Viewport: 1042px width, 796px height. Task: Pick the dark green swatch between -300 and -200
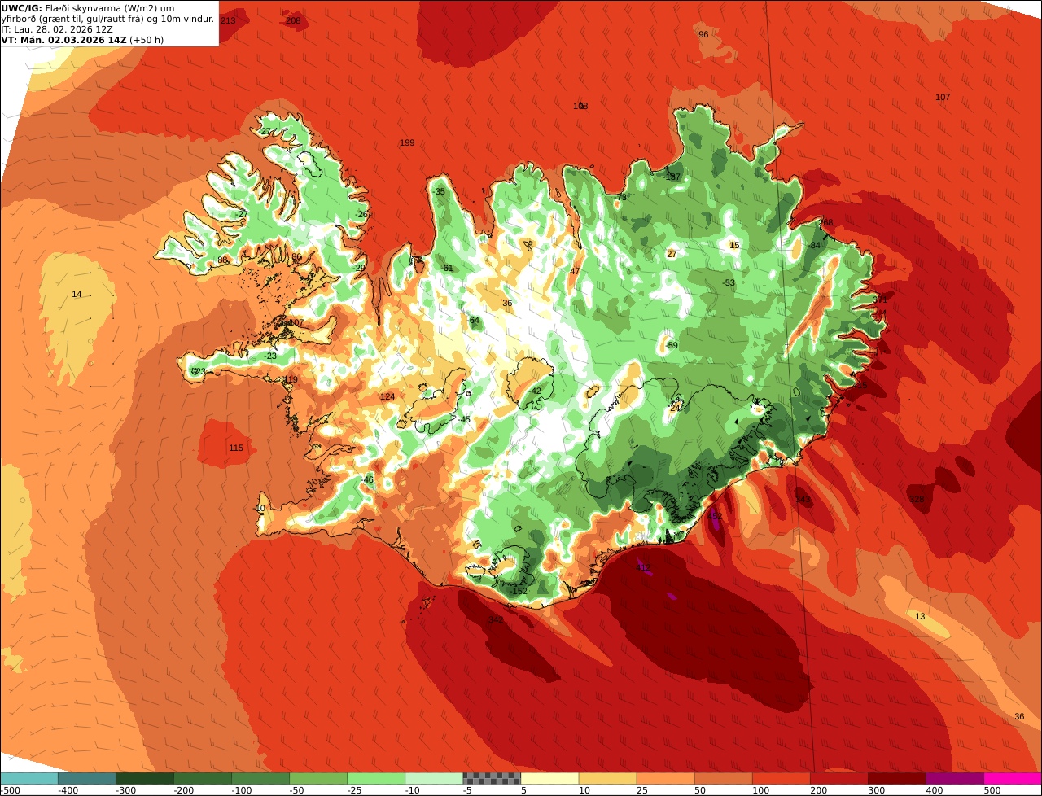(145, 778)
